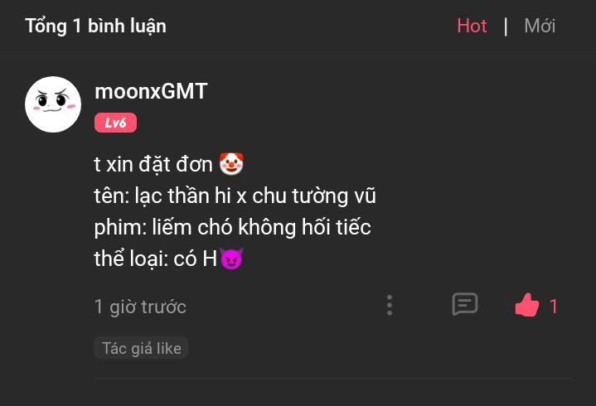Image resolution: width=596 pixels, height=406 pixels.
Task: Click the divider between Hot and Mới
Action: 506,27
